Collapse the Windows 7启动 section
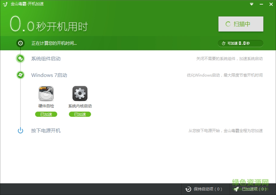Viewport: 276px width, 195px height. click(x=49, y=75)
